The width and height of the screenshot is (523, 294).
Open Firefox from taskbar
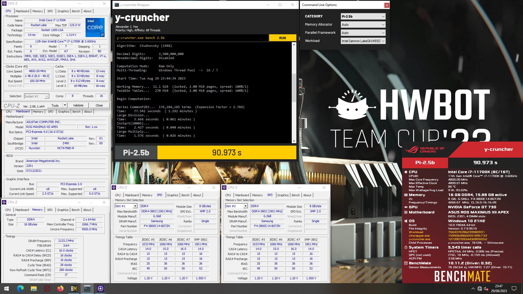tap(60, 288)
